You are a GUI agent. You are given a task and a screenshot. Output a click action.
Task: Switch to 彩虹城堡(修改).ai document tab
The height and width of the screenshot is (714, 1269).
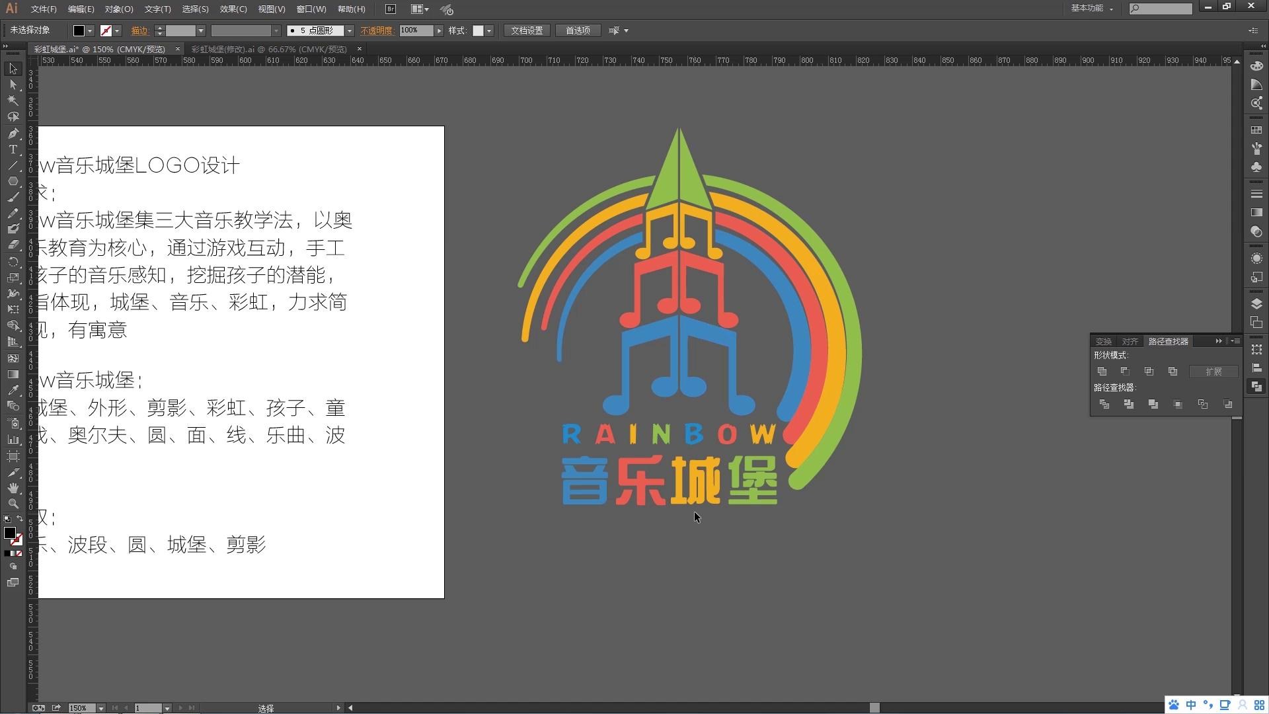[x=269, y=49]
